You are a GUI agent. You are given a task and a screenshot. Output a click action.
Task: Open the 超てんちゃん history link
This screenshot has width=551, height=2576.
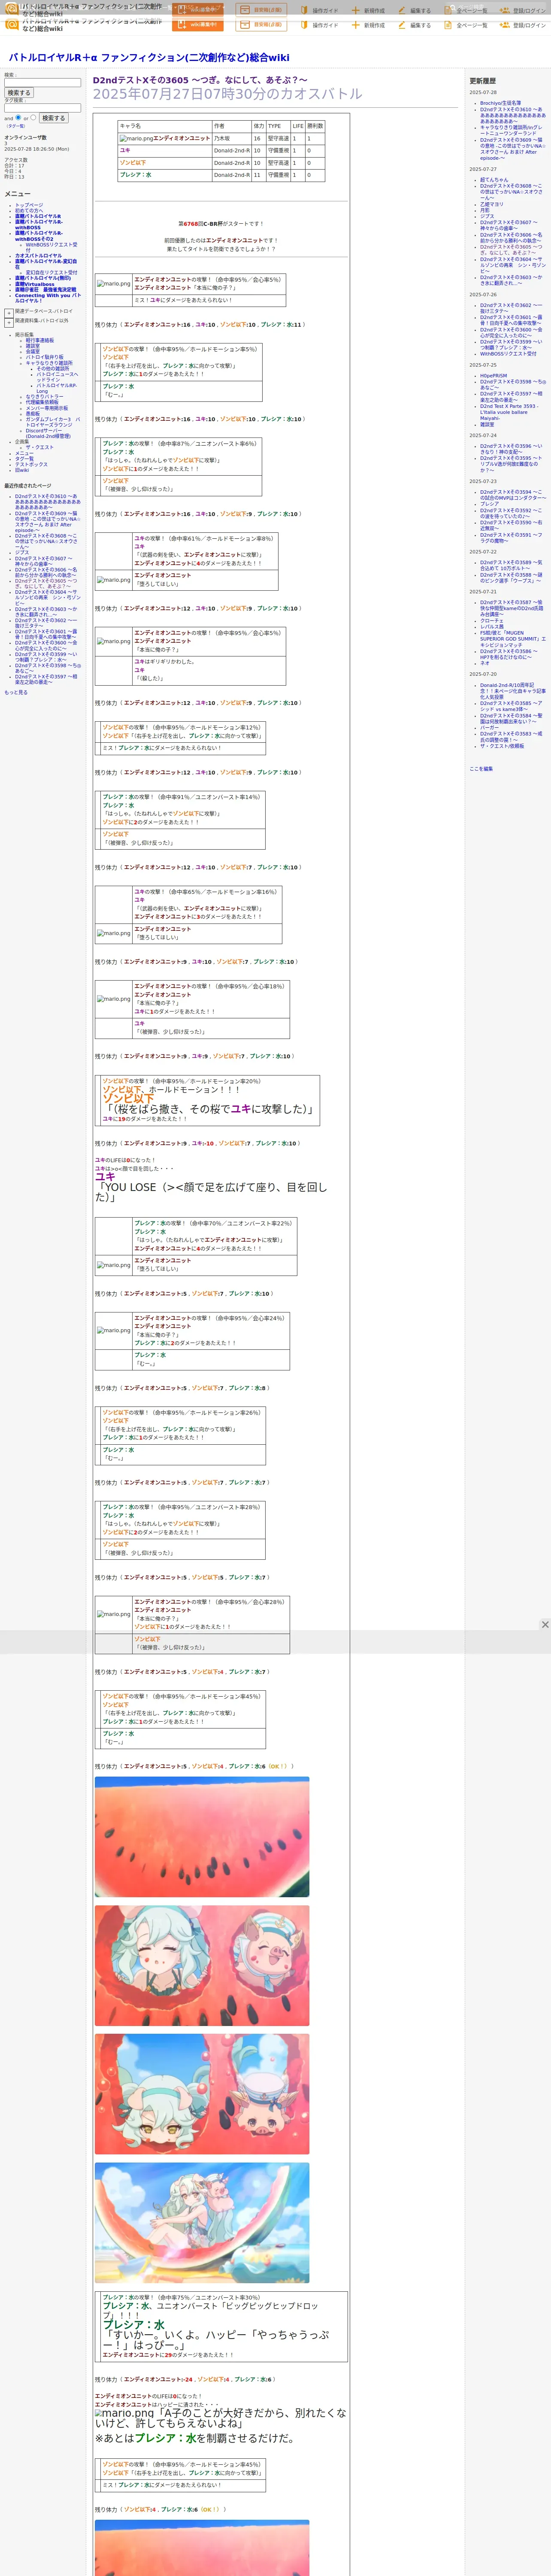494,180
